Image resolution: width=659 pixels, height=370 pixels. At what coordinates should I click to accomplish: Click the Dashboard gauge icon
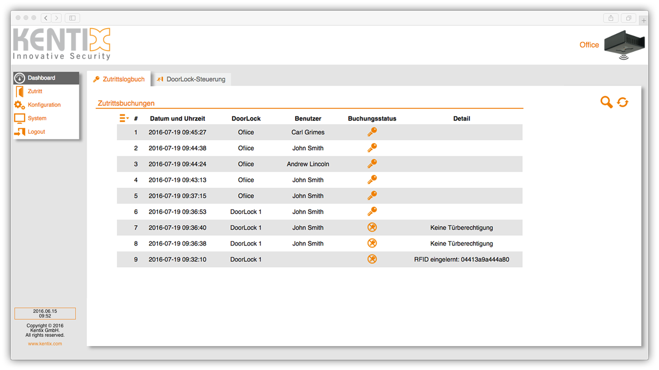point(20,78)
